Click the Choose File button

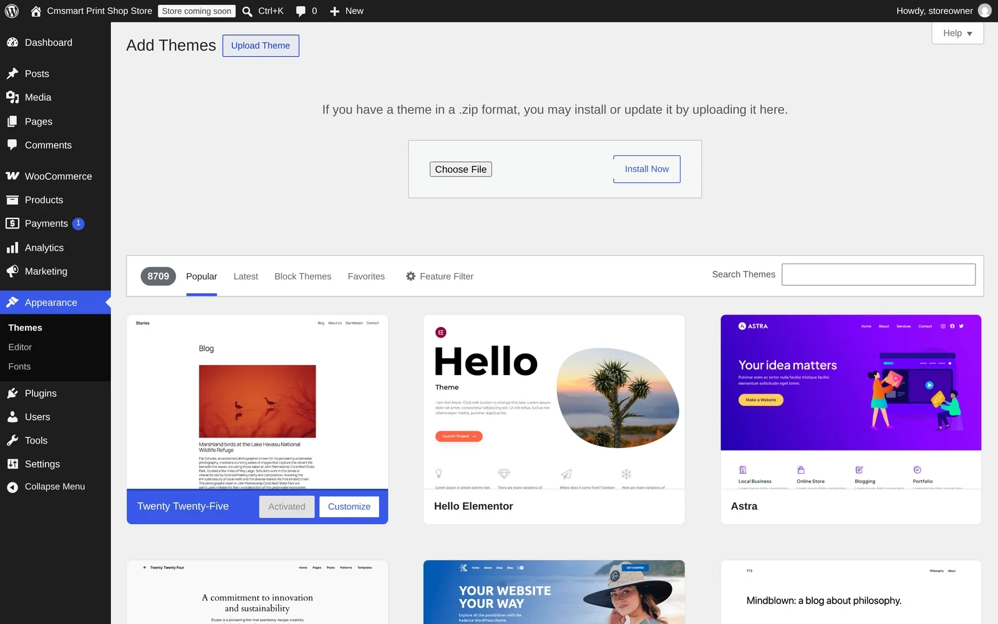[461, 169]
